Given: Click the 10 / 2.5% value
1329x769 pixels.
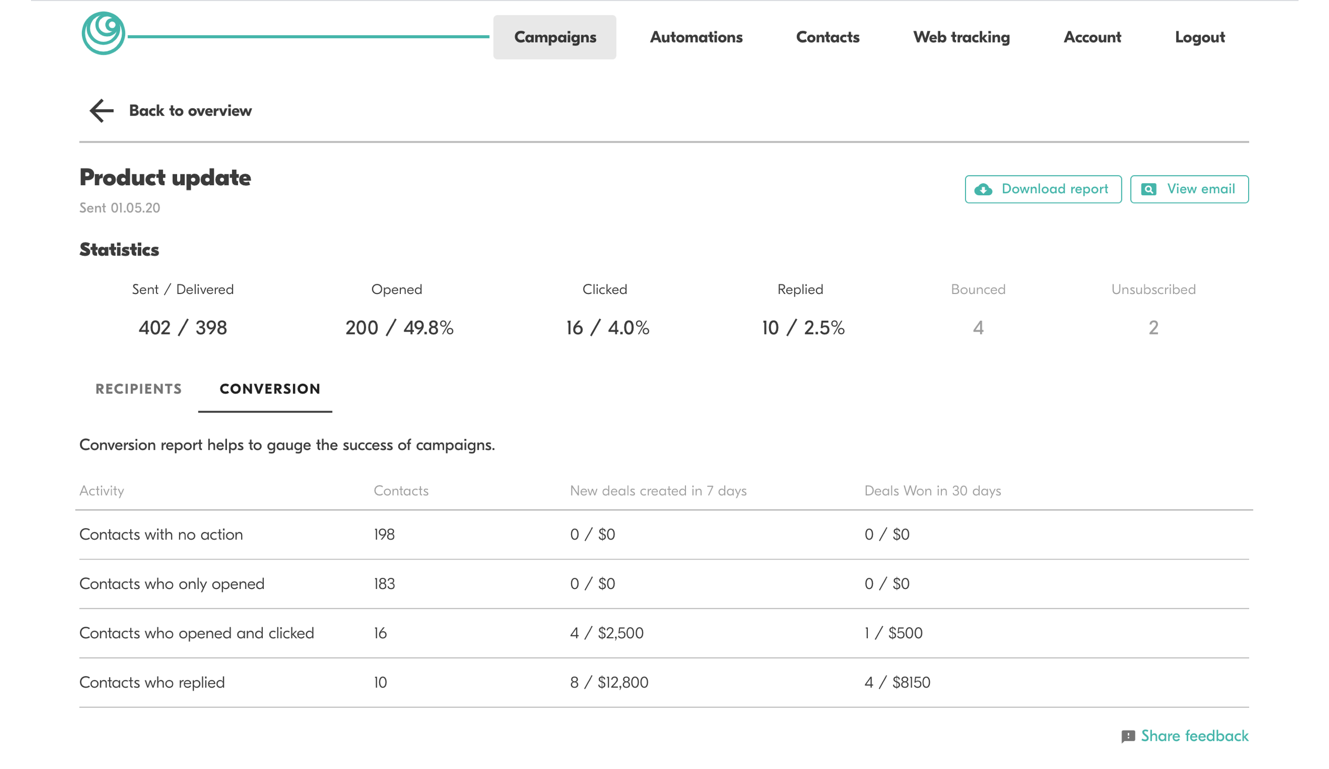Looking at the screenshot, I should (x=803, y=328).
